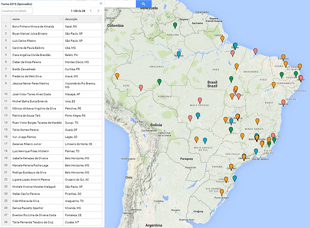The image size is (310, 228).
Task: Select row Jéssica Nemer Feres Martins
Action: click(x=52, y=85)
